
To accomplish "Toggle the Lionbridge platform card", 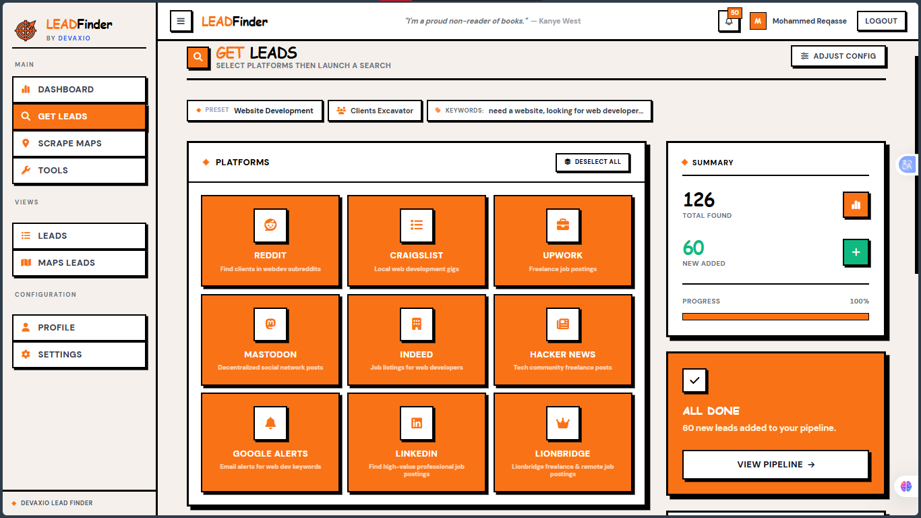I will coord(563,442).
